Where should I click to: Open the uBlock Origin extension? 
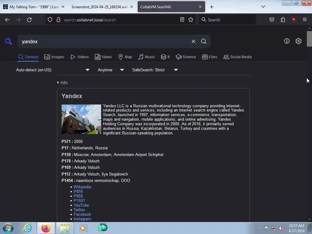point(294,19)
